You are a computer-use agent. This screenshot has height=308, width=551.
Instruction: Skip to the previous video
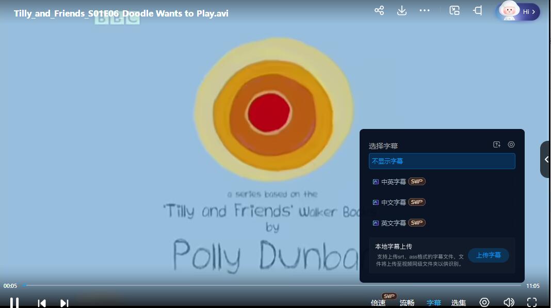(x=42, y=303)
